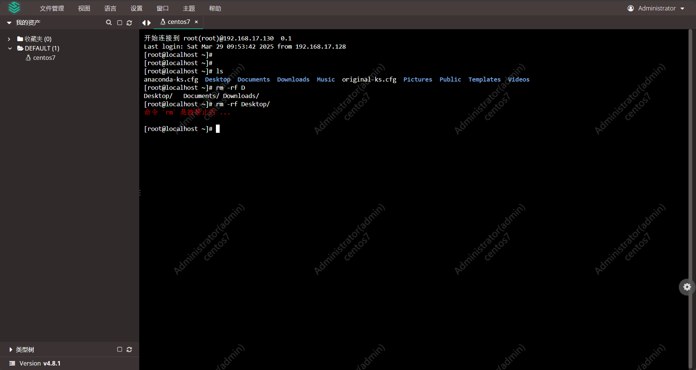Click the JumpServer logo icon
The width and height of the screenshot is (696, 370).
pos(14,7)
